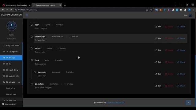
Task: Open Danh sách article list submenu
Action: tap(10, 88)
